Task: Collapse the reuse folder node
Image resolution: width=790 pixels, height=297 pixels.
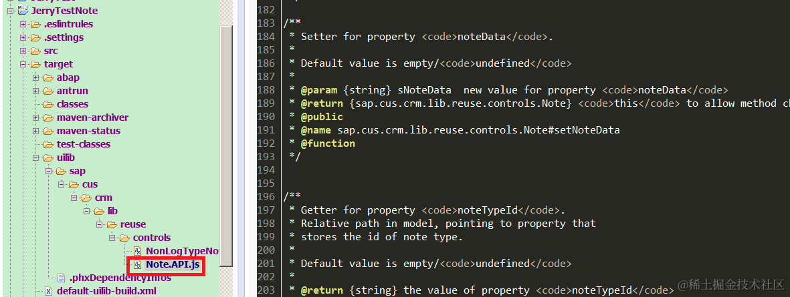Action: (x=99, y=225)
